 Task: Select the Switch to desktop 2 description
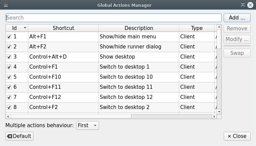pyautogui.click(x=139, y=107)
